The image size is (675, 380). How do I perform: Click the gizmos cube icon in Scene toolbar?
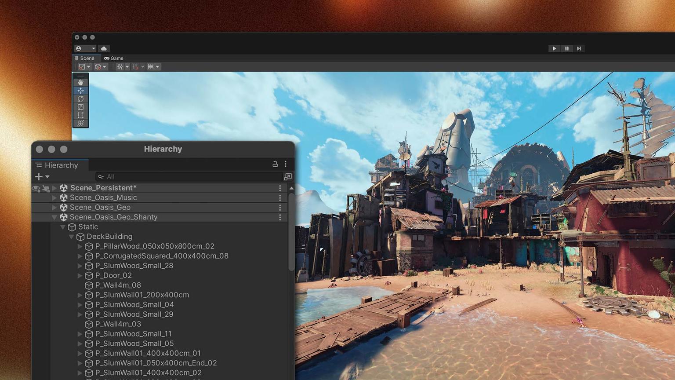pos(98,66)
